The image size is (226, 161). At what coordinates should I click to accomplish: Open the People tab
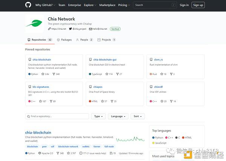(84, 39)
